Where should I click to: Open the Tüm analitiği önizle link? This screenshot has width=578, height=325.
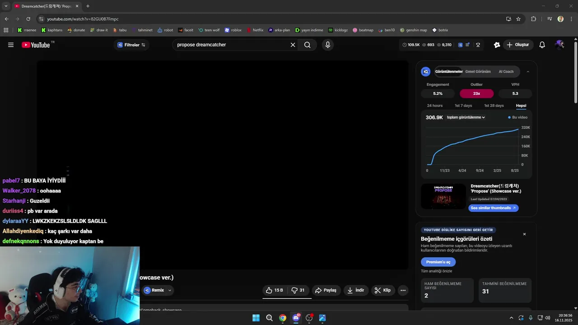(x=436, y=271)
